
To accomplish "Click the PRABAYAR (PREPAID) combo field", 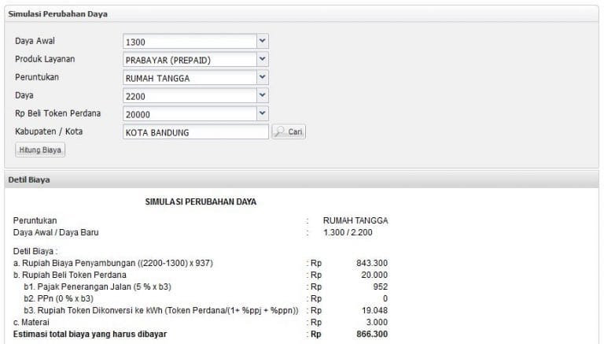I will click(x=190, y=60).
